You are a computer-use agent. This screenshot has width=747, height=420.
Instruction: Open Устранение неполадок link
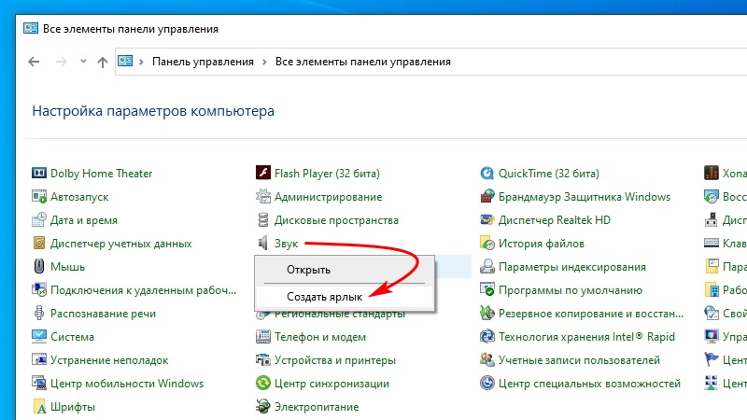tap(109, 360)
